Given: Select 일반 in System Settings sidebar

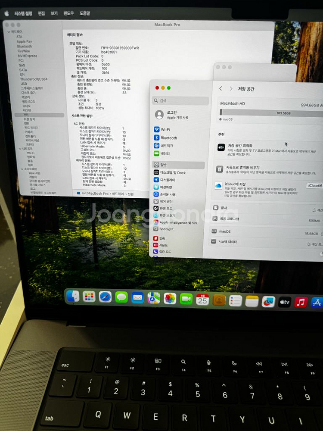Looking at the screenshot, I should (179, 165).
